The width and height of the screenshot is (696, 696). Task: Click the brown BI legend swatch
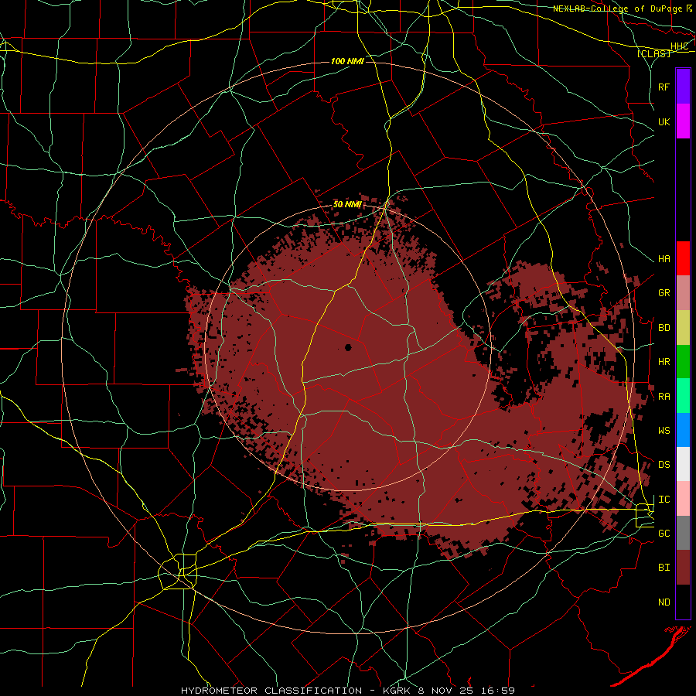(x=683, y=568)
